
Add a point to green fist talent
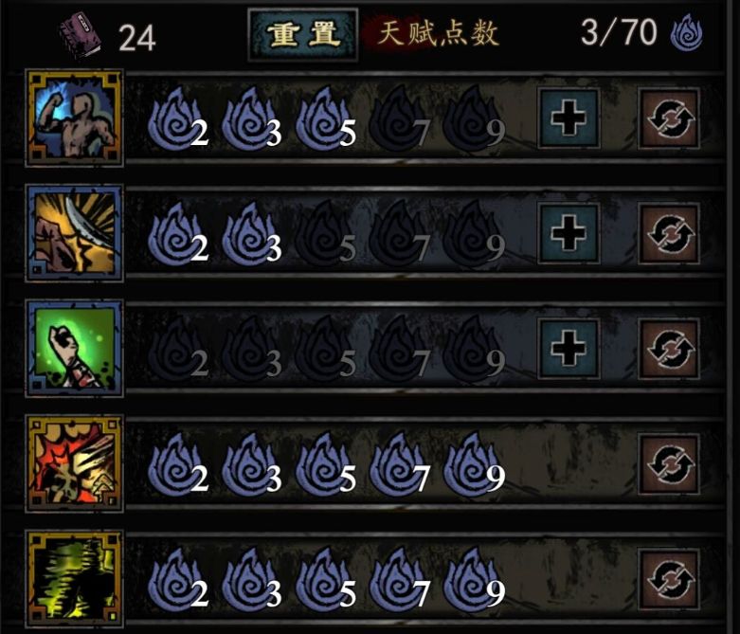569,349
